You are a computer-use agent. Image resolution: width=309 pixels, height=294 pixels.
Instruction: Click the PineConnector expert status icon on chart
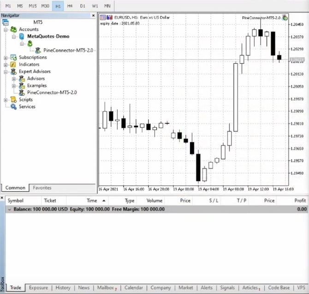tap(285, 18)
